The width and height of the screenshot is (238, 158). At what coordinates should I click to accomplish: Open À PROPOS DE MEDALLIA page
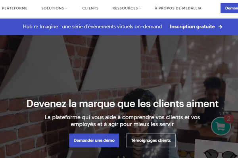[x=178, y=8]
